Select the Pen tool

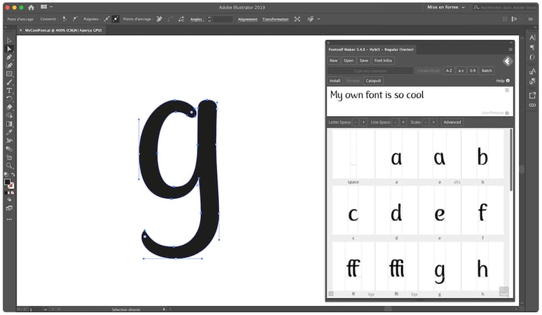tap(9, 57)
